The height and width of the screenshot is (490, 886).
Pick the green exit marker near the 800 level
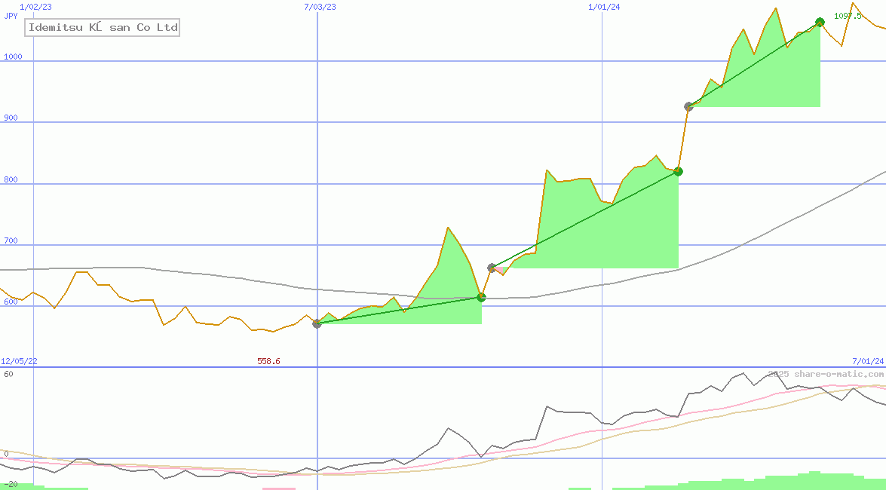678,171
